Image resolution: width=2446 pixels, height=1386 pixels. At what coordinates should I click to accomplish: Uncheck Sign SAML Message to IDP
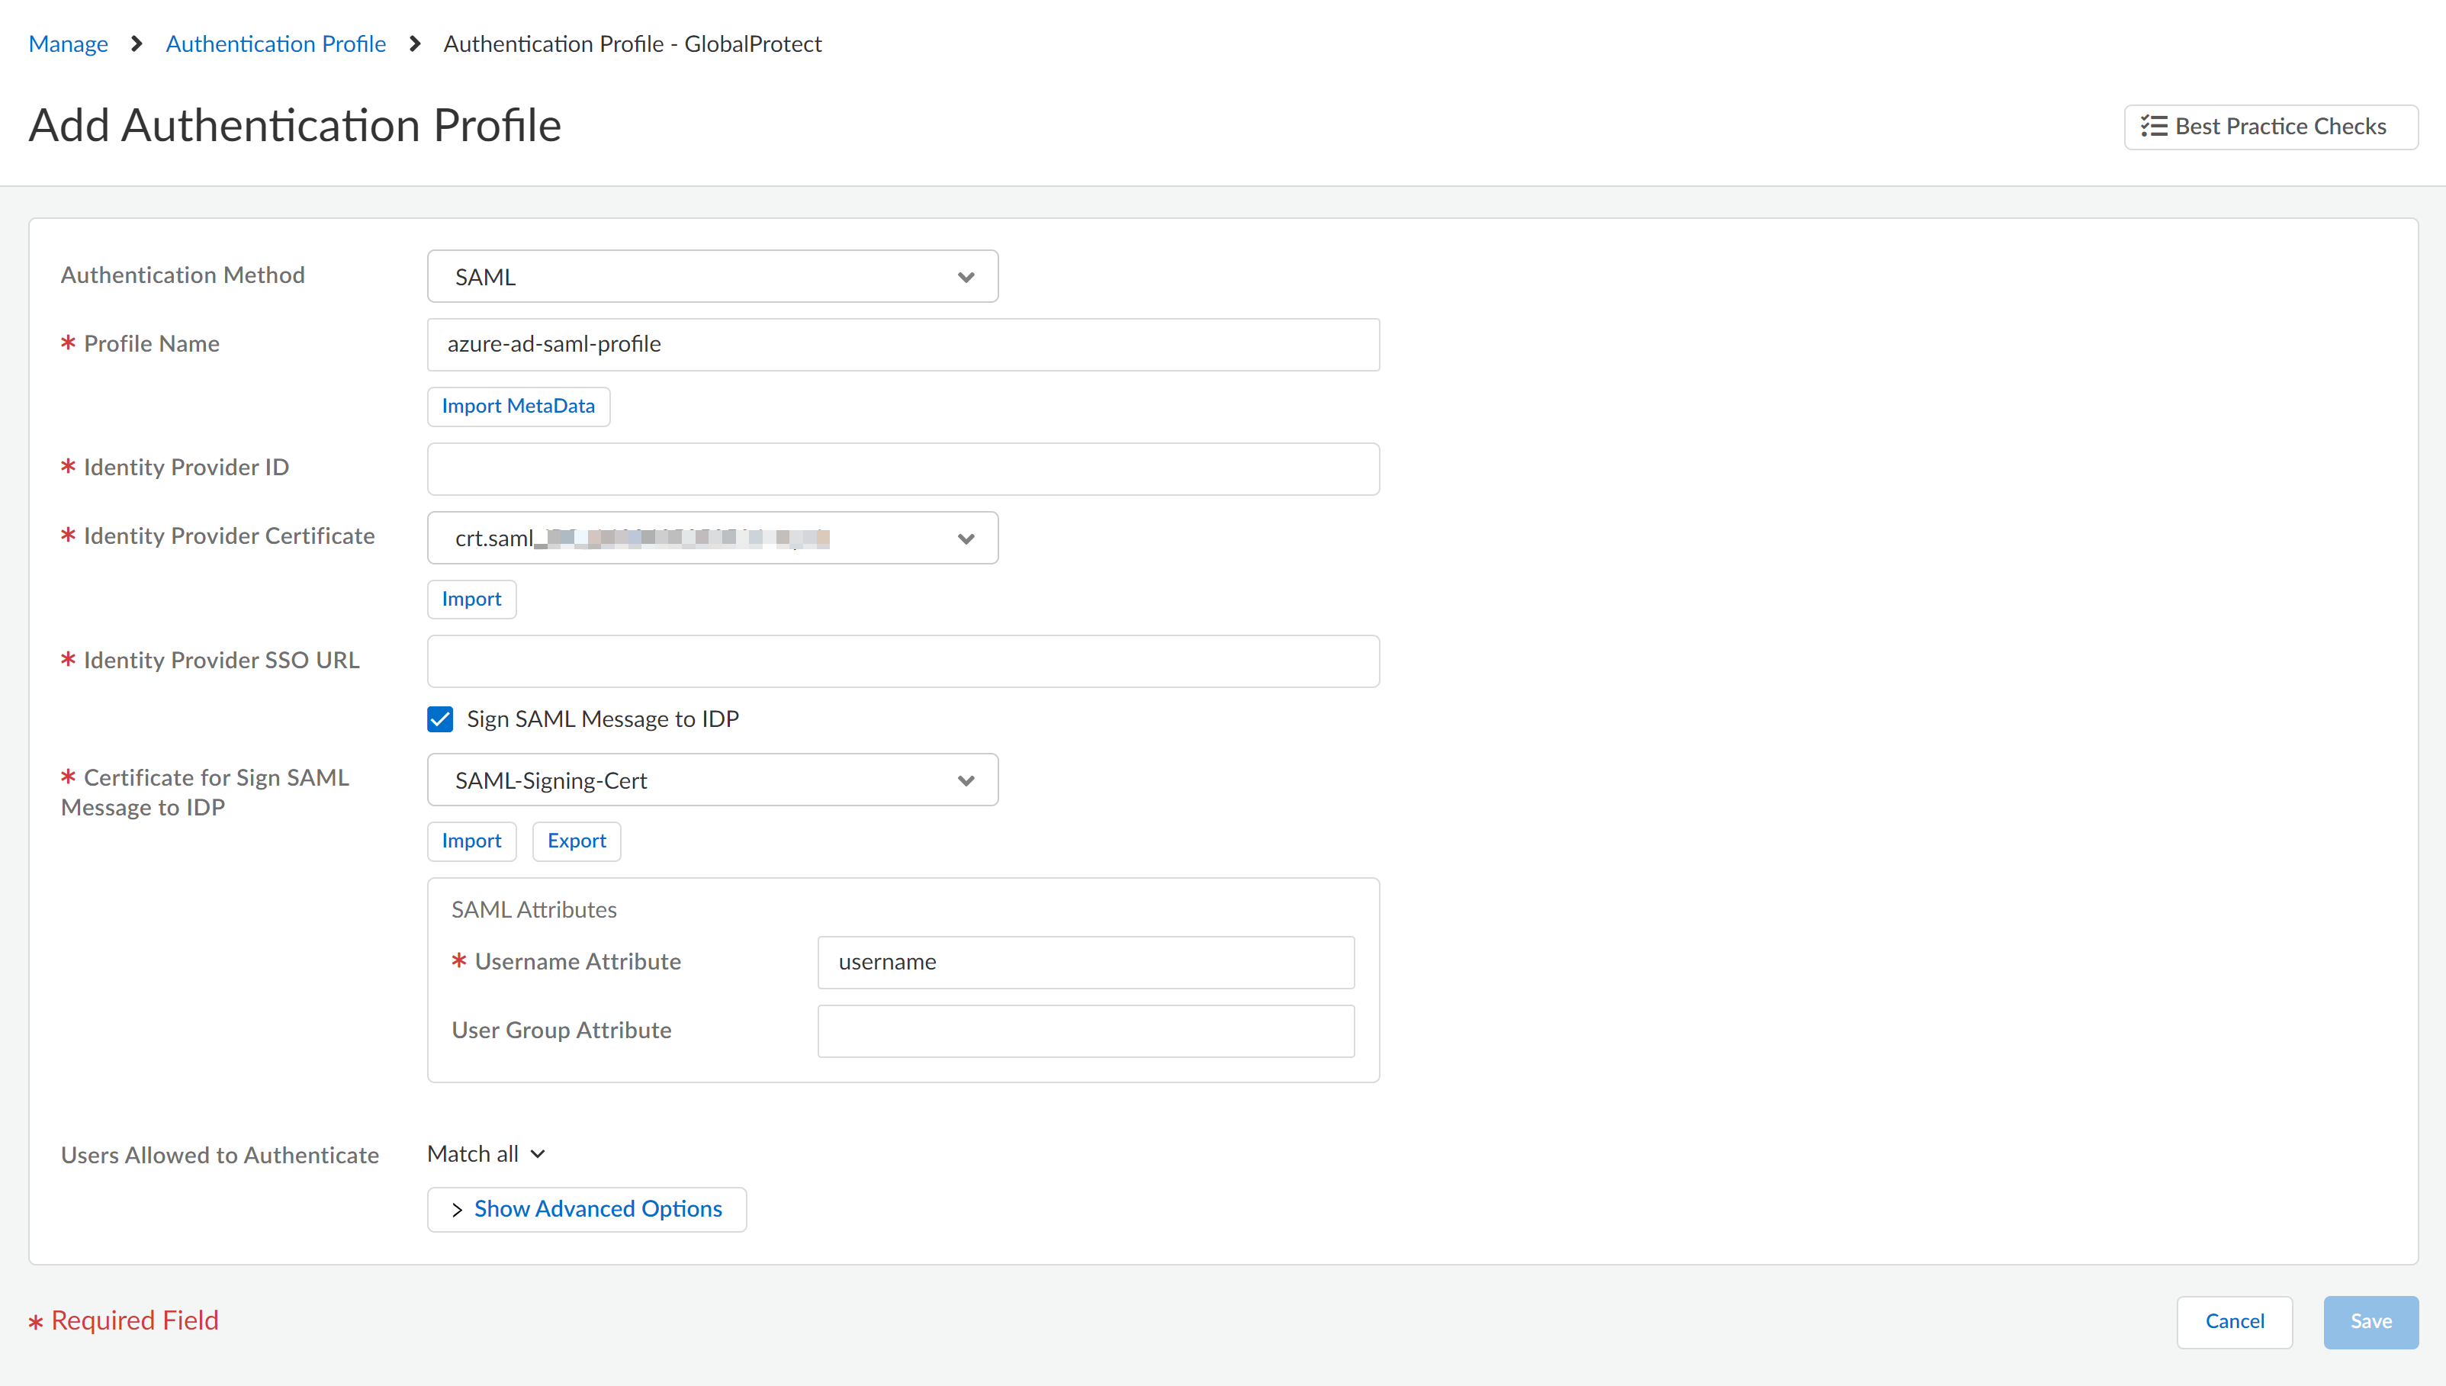coord(440,719)
